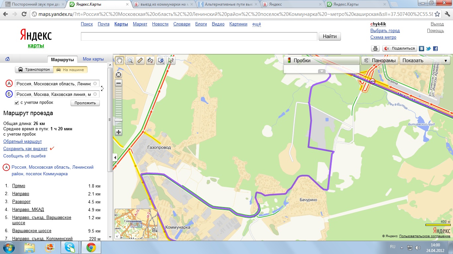Swap points A and Б with arrows icon
This screenshot has width=453, height=254.
coord(102,88)
